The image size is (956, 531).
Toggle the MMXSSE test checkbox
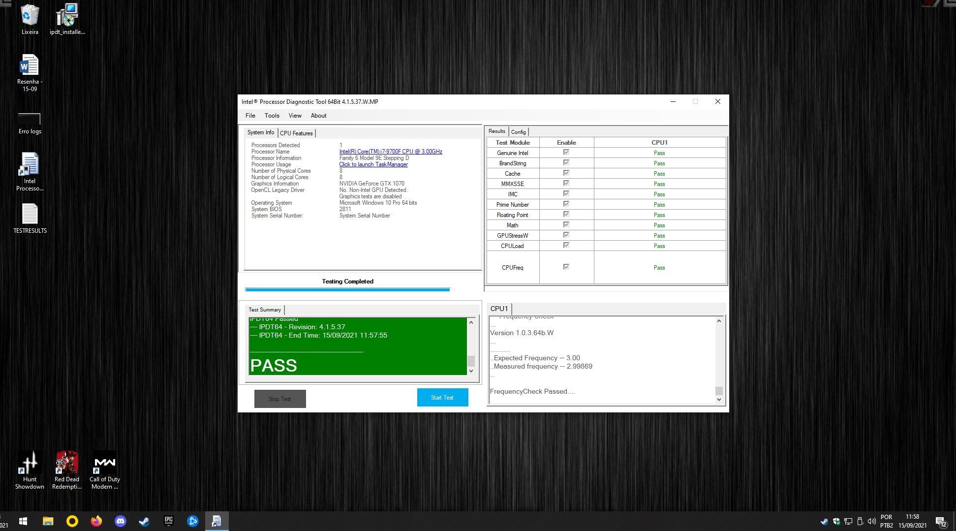point(566,184)
